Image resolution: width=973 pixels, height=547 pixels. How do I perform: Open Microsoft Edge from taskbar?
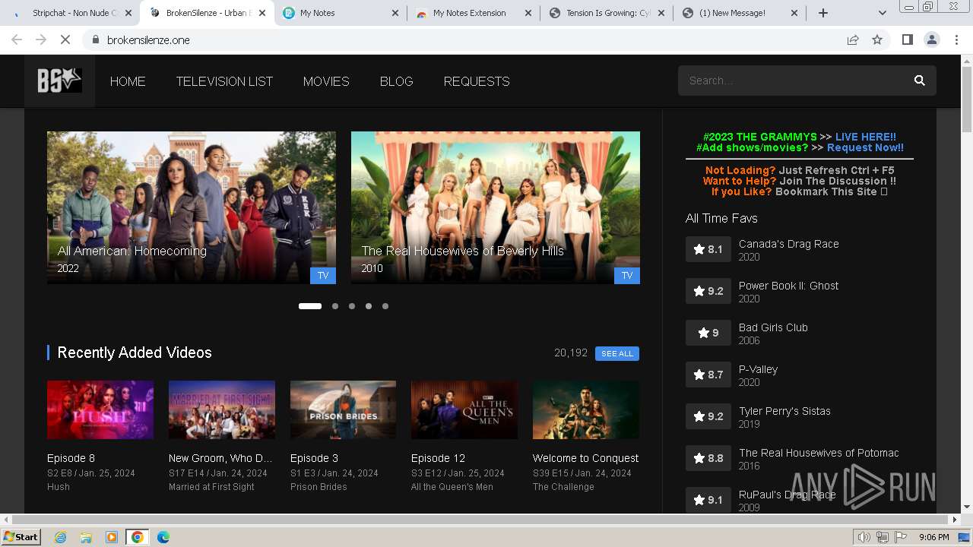163,537
